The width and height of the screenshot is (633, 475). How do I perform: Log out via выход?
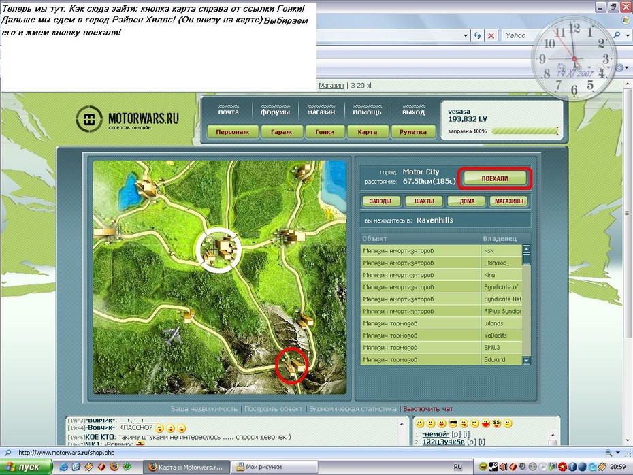point(413,112)
